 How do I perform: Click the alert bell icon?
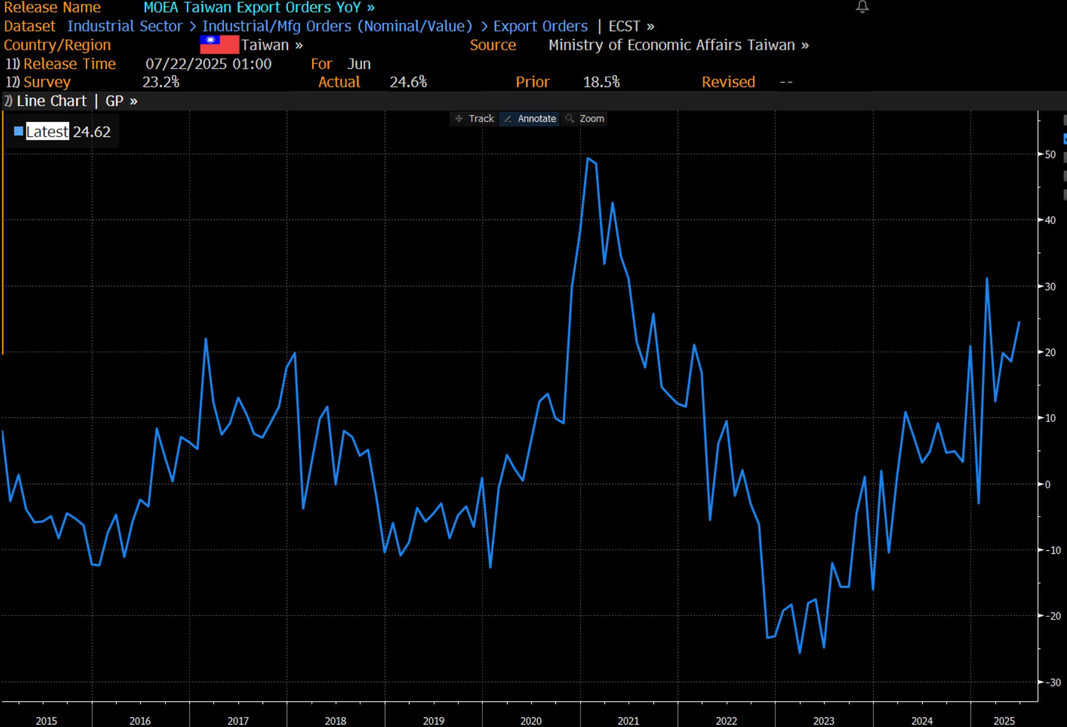coord(862,7)
